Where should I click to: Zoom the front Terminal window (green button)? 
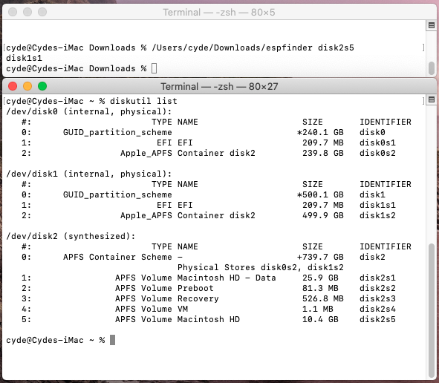[42, 86]
